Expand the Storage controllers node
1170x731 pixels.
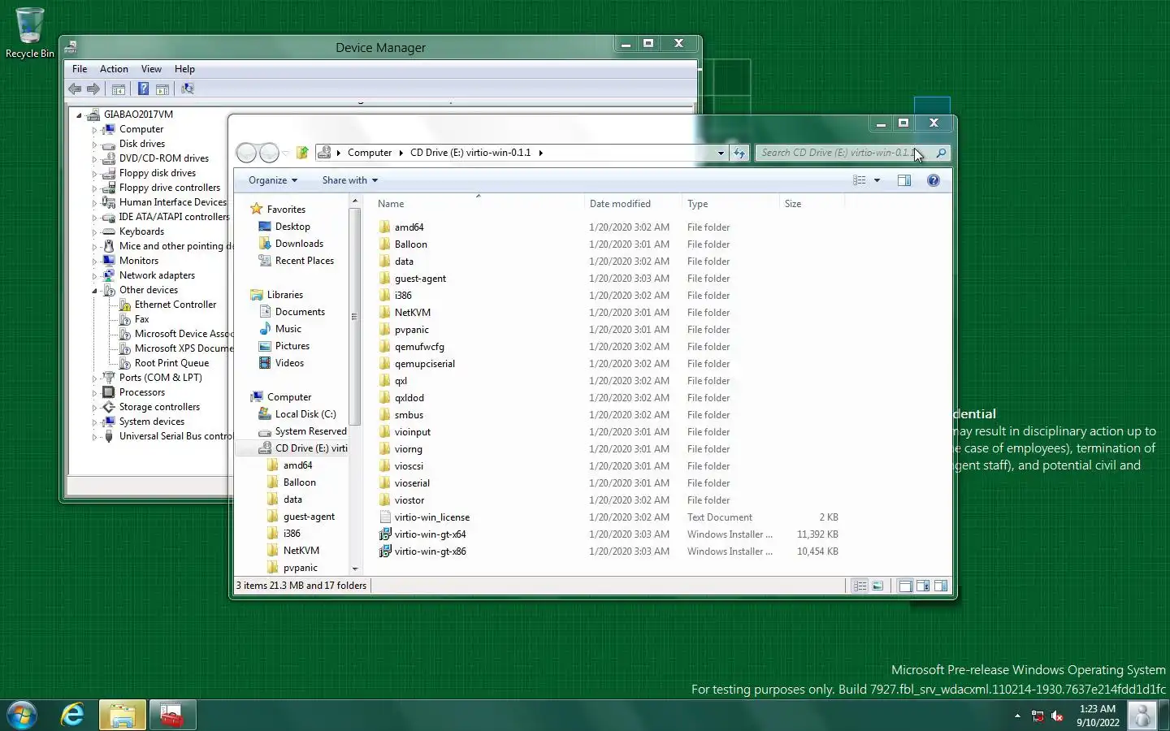(94, 408)
